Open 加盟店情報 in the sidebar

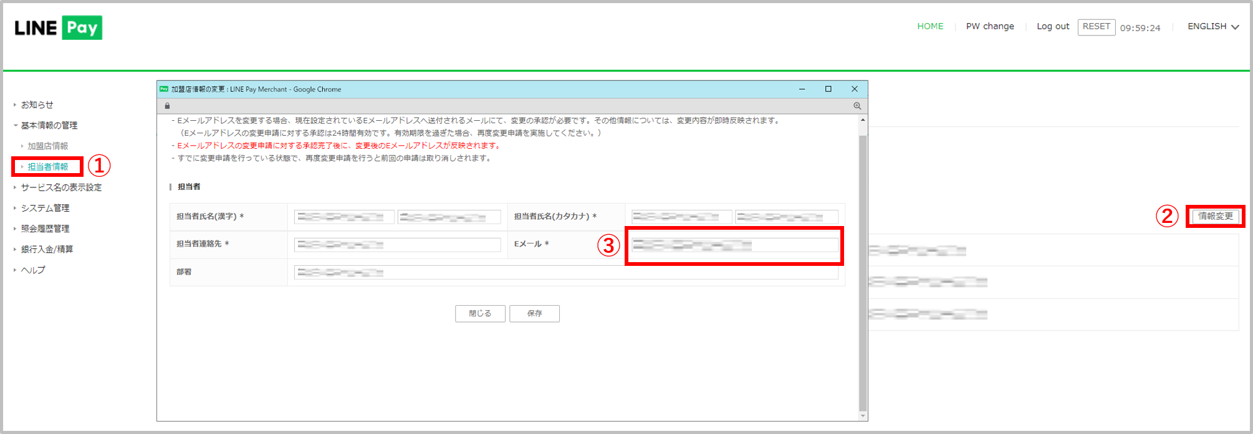(x=48, y=146)
